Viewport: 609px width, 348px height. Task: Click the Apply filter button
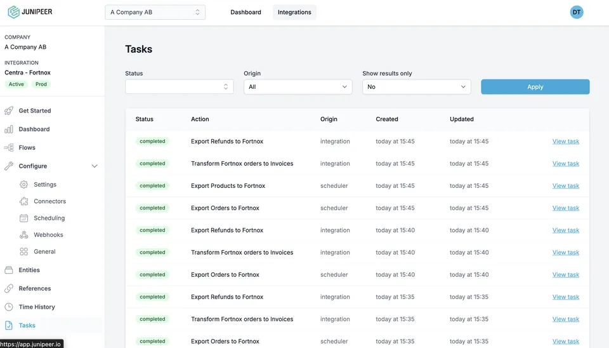pos(535,87)
